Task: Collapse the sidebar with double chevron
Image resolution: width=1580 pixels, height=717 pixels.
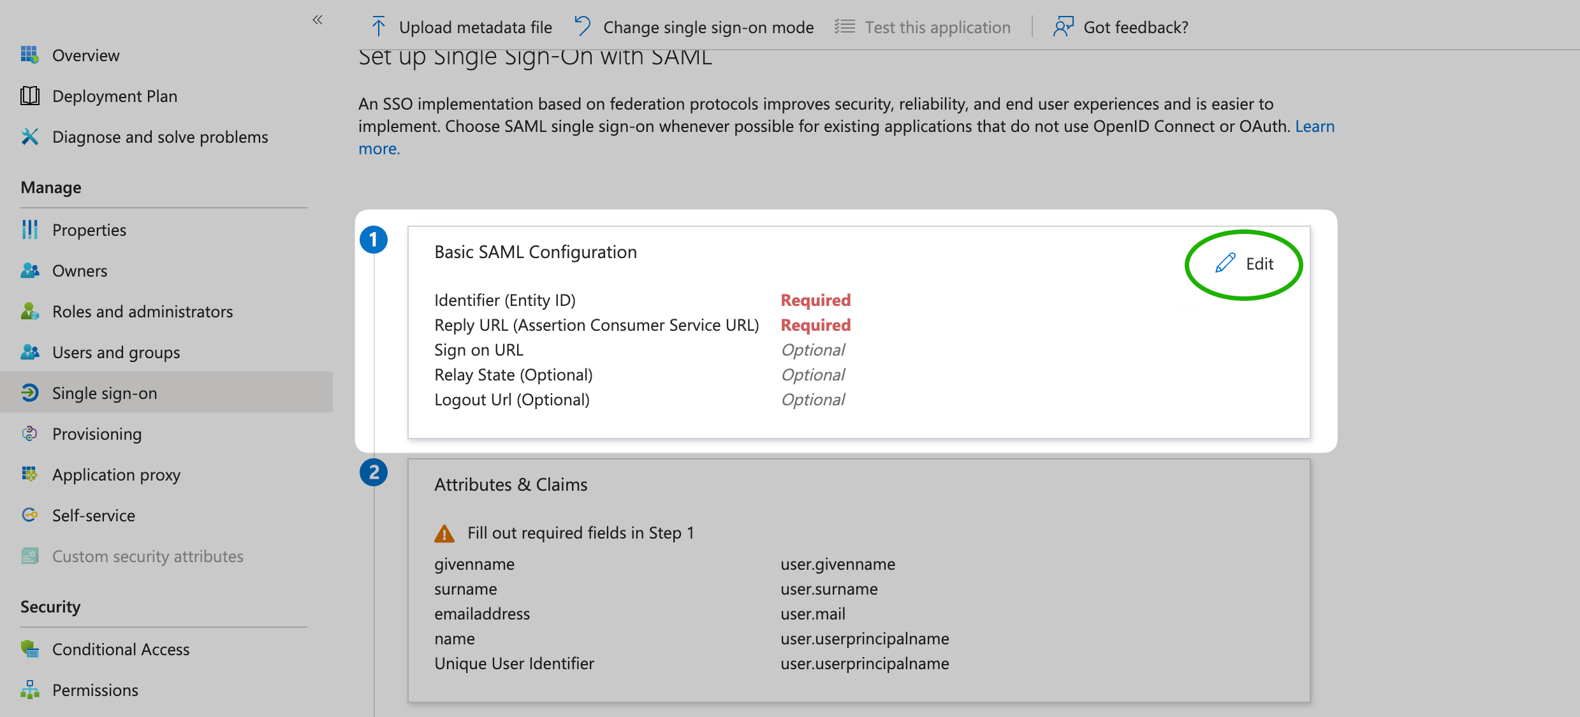Action: click(x=318, y=20)
